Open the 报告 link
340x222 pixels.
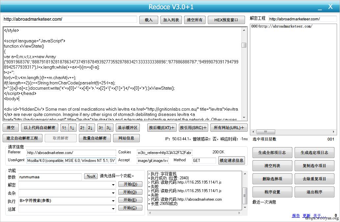(296, 215)
